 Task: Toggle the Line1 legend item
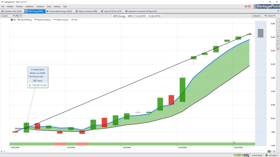tap(74, 20)
